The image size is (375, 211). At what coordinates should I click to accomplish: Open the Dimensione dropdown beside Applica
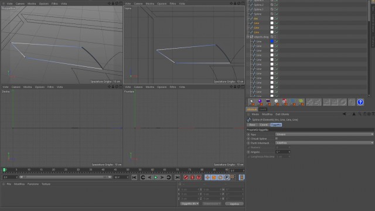pyautogui.click(x=212, y=204)
